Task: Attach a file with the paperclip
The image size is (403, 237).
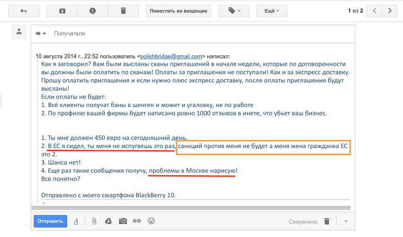Action: click(94, 221)
